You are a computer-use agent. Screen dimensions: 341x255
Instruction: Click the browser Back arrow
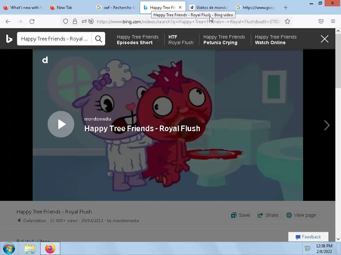click(8, 22)
